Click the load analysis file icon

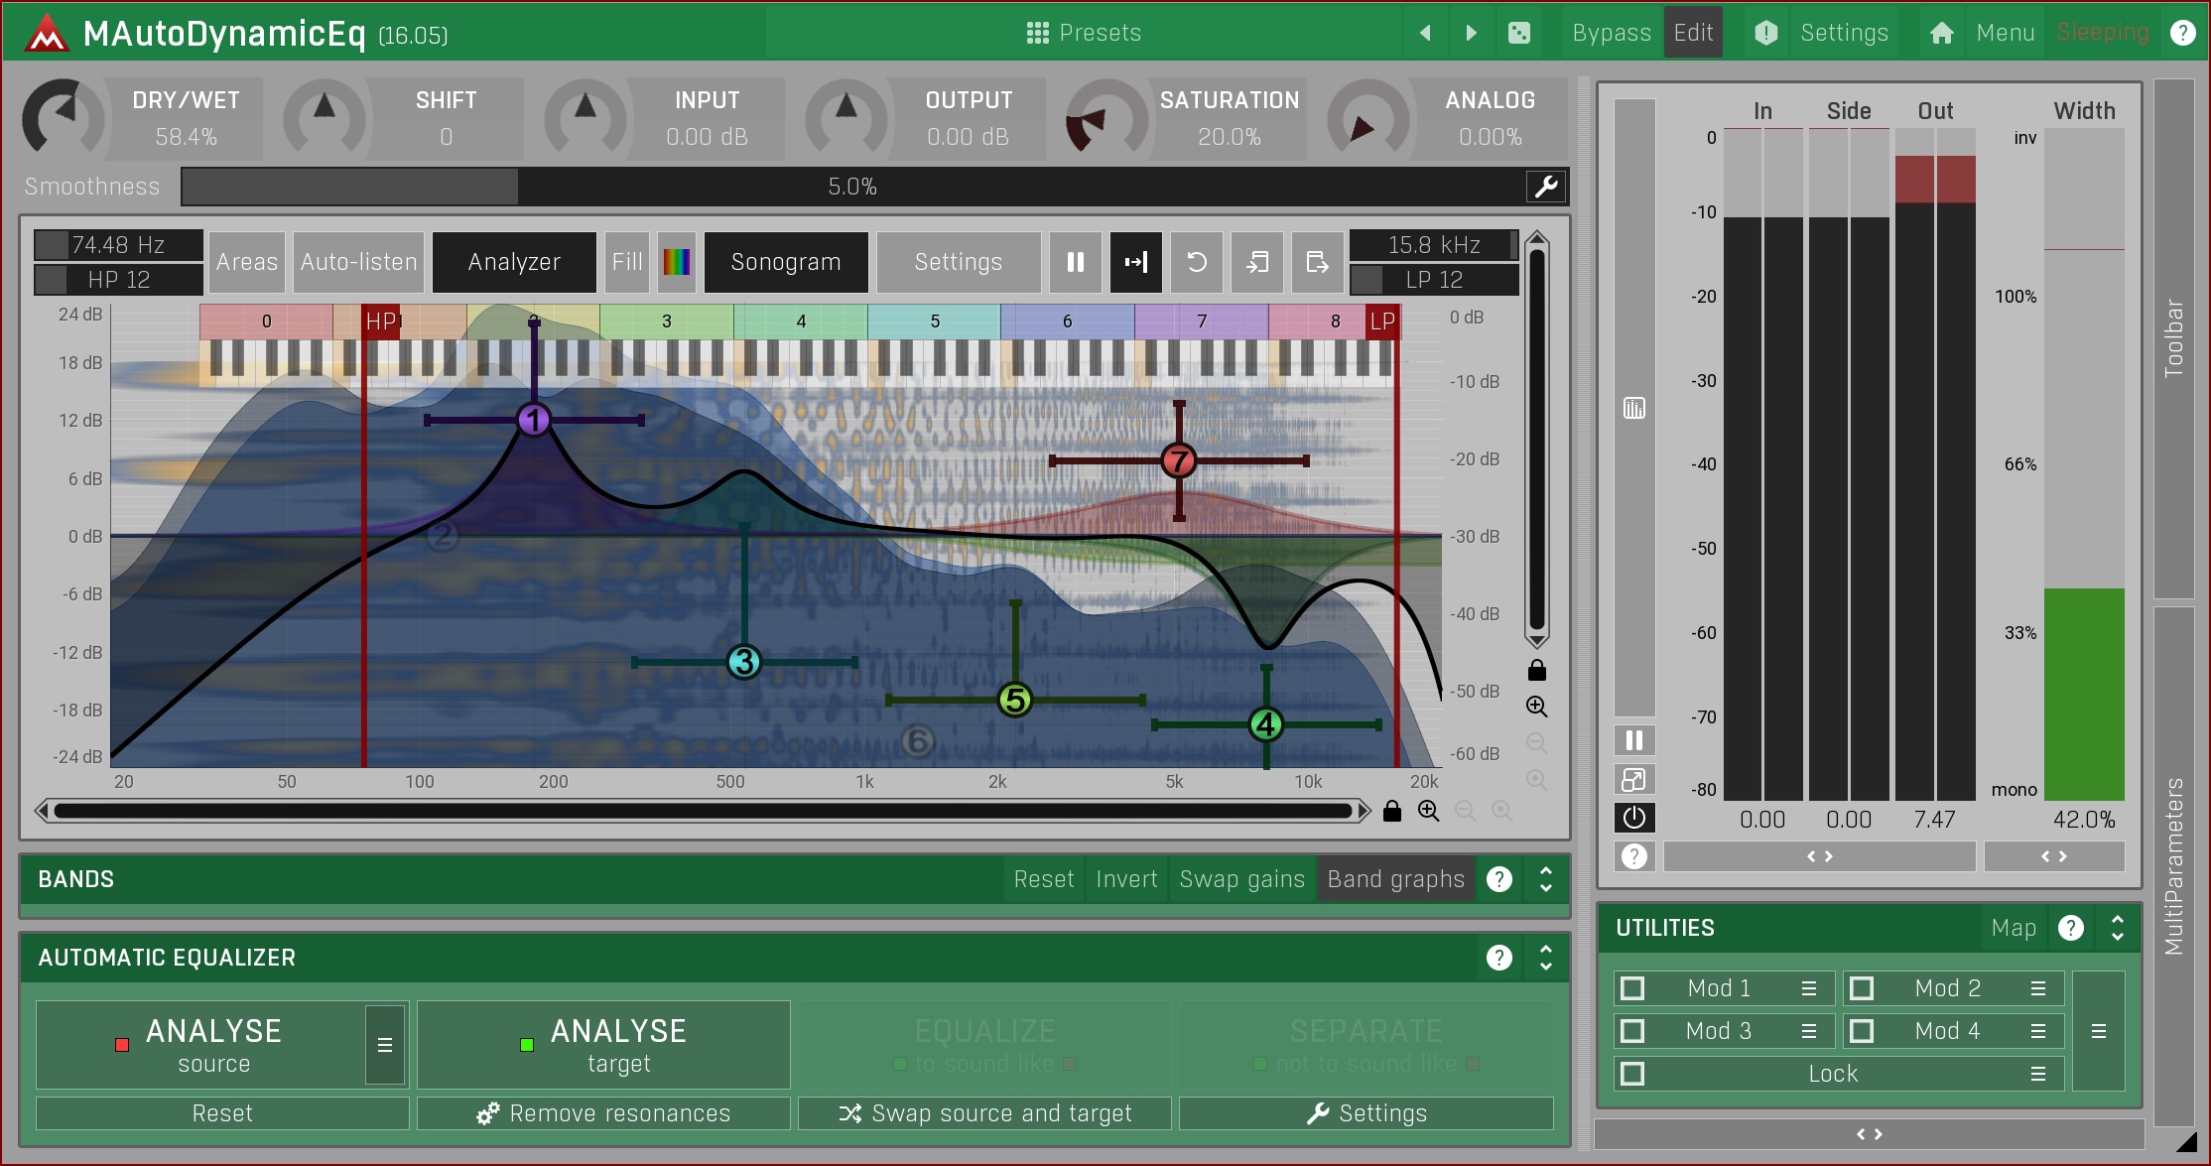coord(1257,262)
